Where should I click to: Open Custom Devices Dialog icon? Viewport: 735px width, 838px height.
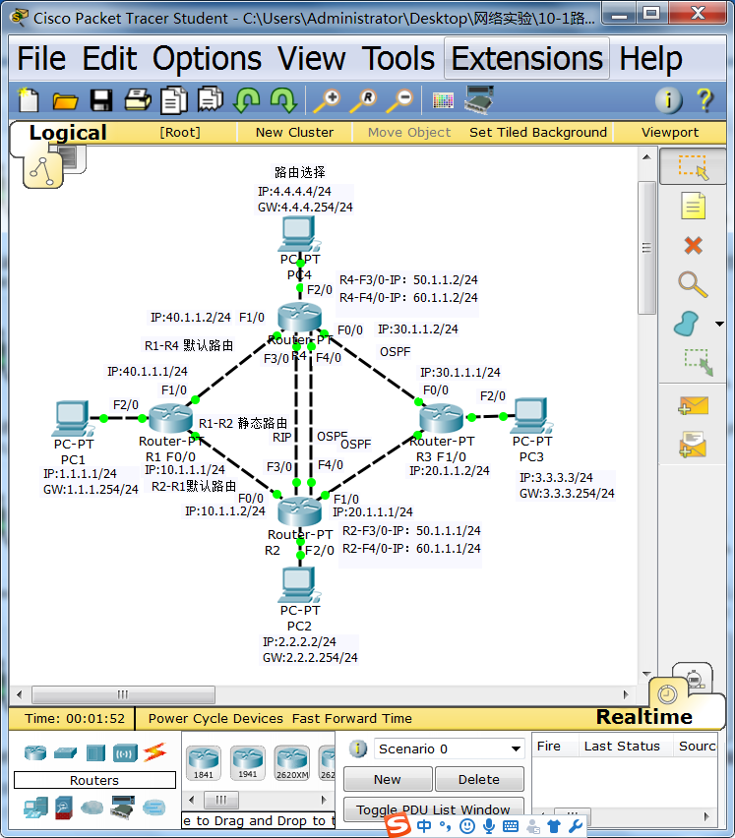pos(479,99)
